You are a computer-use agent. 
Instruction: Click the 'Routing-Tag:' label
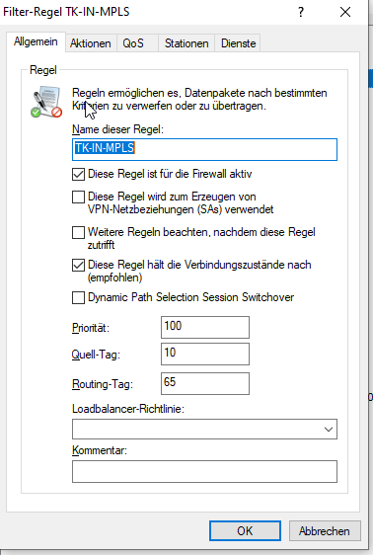tap(103, 384)
